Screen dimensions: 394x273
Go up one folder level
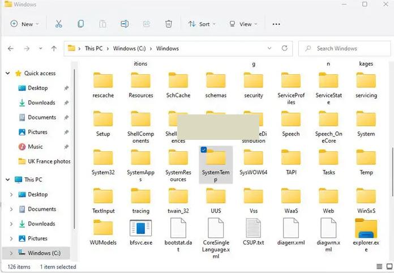[x=54, y=49]
